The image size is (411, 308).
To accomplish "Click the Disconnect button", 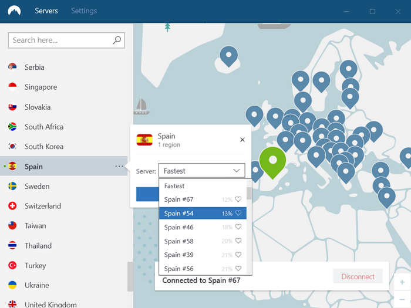I will click(x=358, y=276).
